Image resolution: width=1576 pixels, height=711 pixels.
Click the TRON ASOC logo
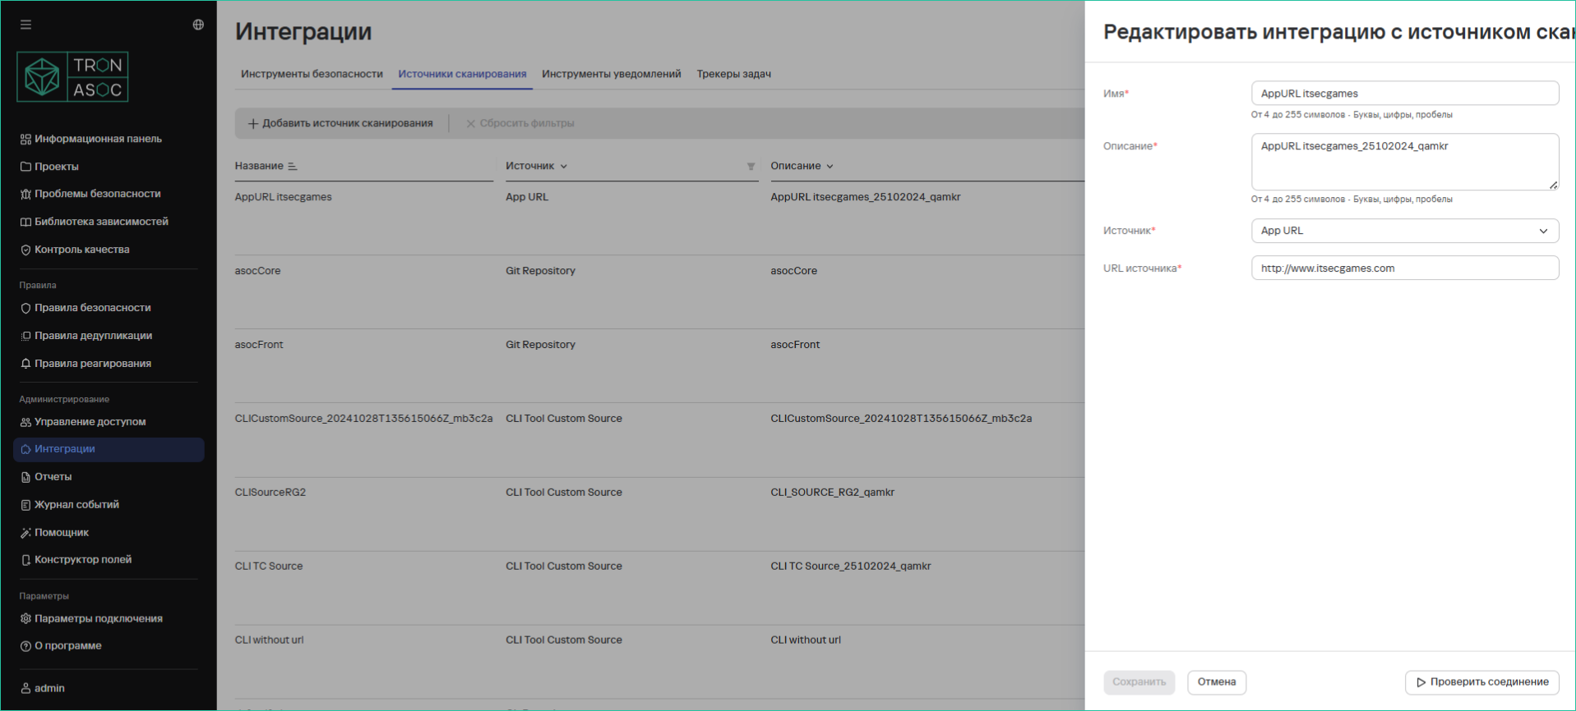point(72,77)
